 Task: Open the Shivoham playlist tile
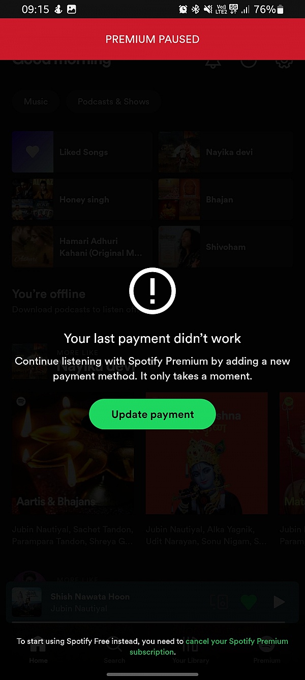225,247
